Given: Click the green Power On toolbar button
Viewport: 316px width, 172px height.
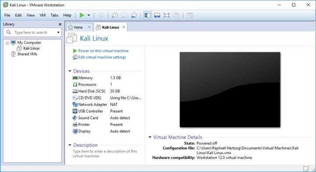Looking at the screenshot, I should pyautogui.click(x=82, y=15).
